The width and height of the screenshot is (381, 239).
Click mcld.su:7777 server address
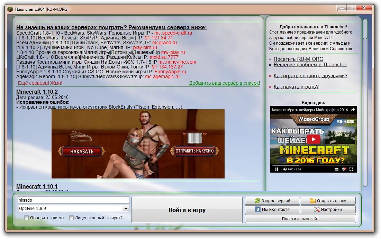pos(164,57)
